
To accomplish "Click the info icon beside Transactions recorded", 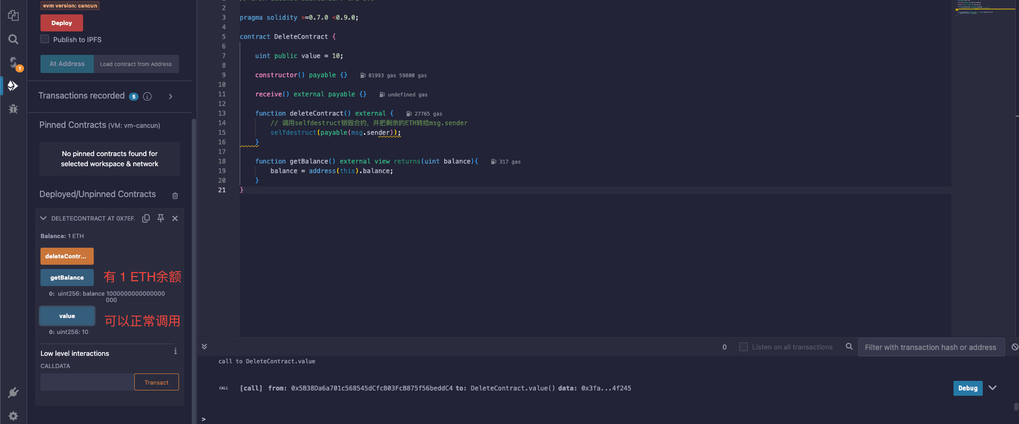I will (x=148, y=96).
